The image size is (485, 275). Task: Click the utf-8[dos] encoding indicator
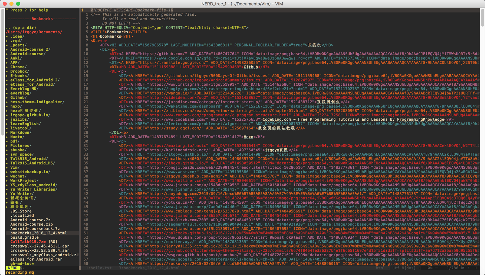404,268
